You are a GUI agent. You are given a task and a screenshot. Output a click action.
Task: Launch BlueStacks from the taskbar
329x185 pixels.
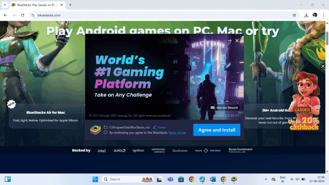(x=234, y=179)
